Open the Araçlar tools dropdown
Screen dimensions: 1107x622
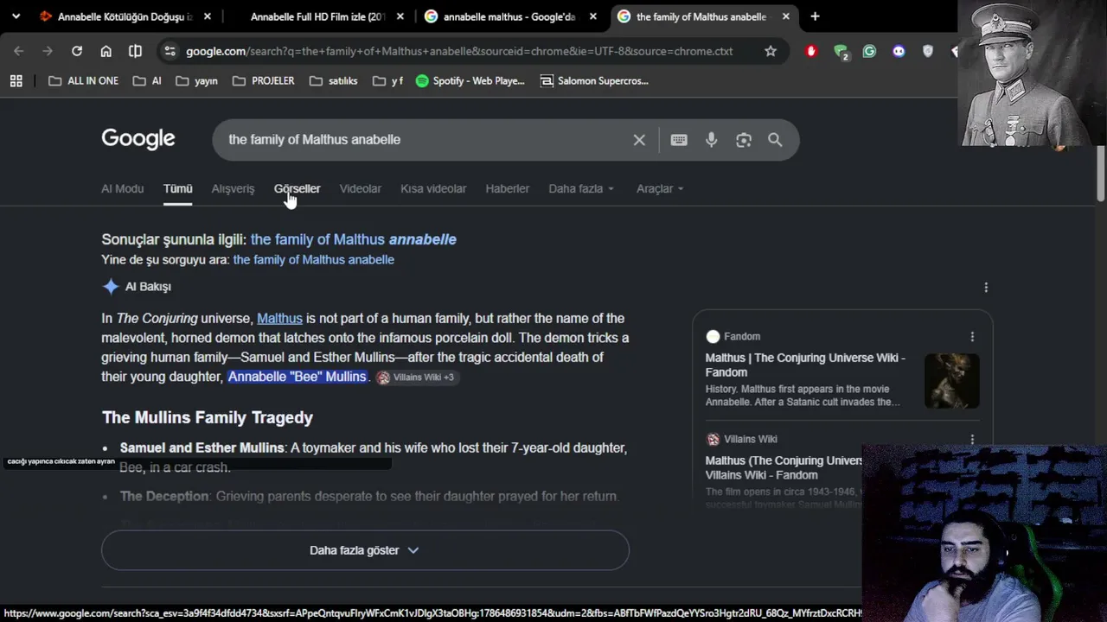point(660,188)
